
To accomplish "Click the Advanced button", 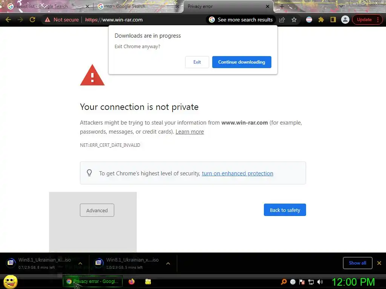I will 97,210.
